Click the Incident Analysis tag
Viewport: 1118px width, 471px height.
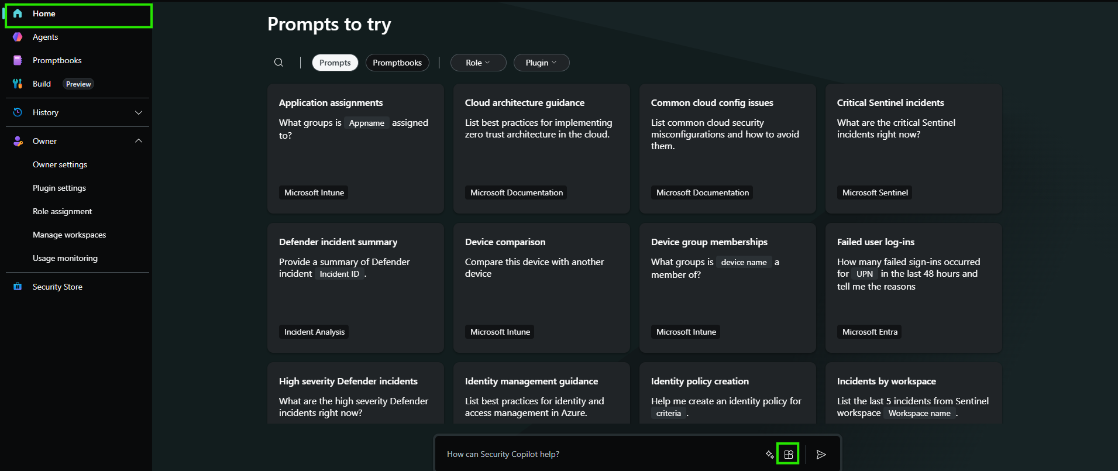click(x=315, y=332)
